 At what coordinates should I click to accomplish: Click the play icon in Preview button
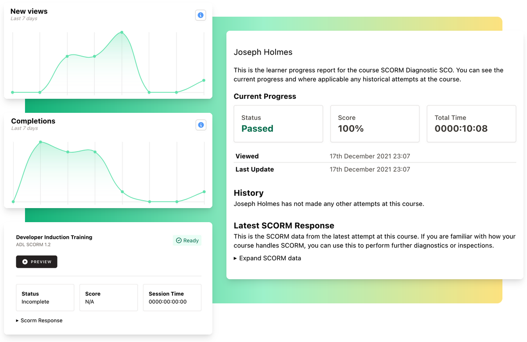coord(25,262)
